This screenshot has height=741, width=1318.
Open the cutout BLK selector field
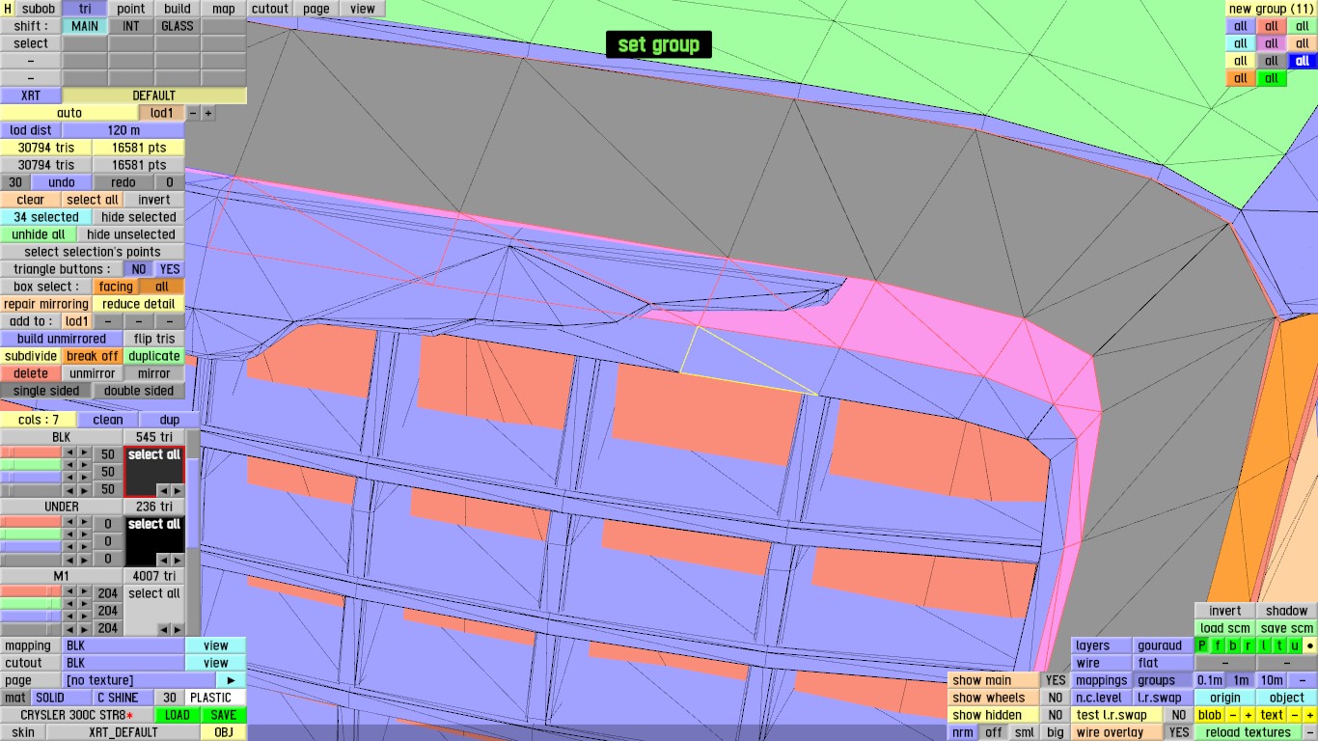point(124,663)
